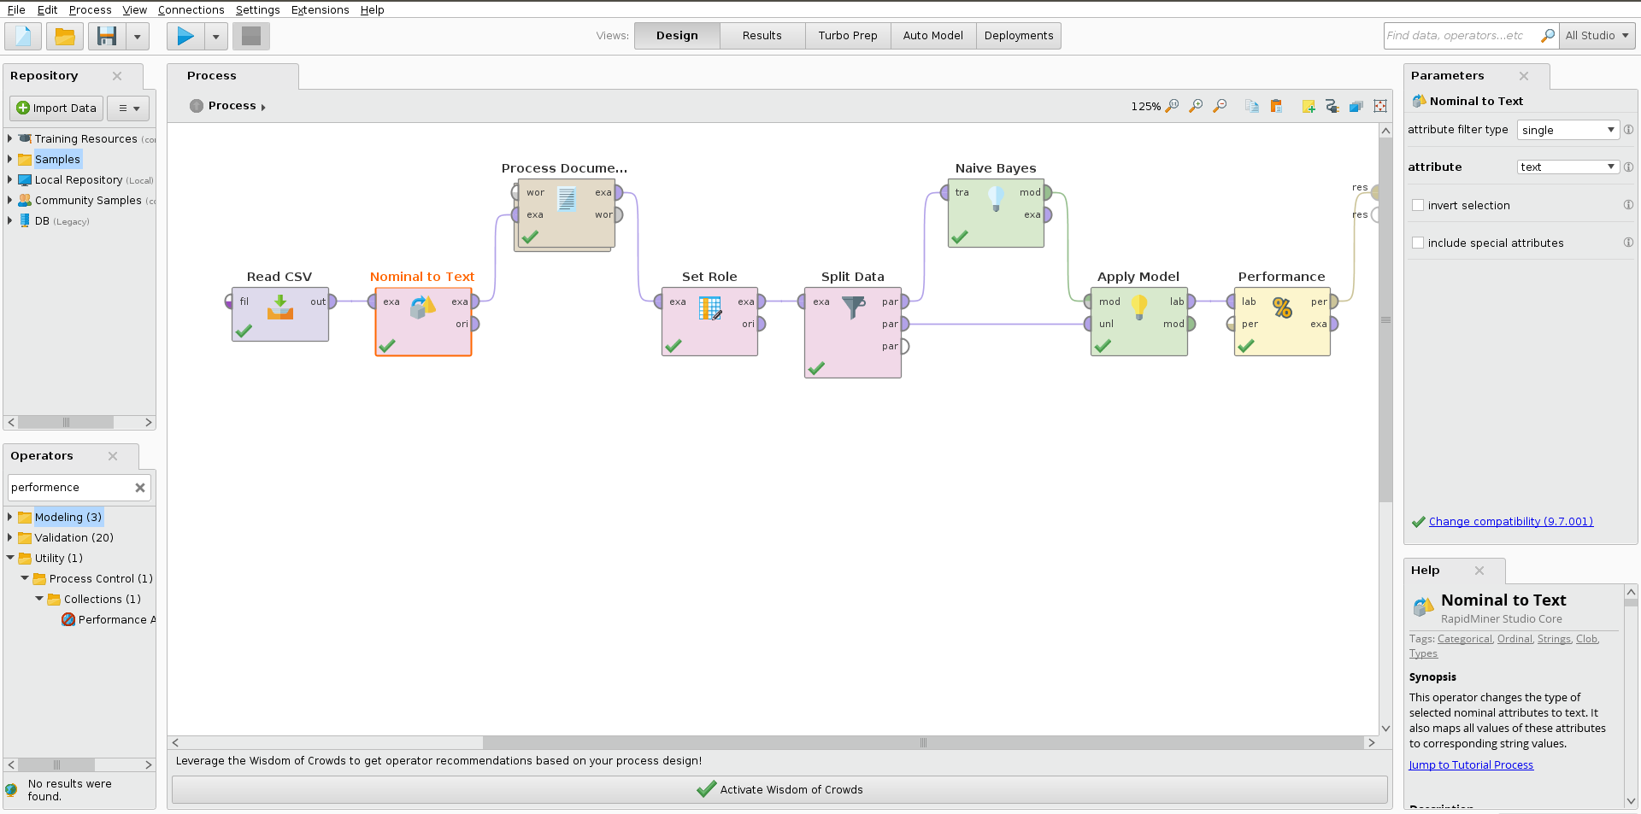Viewport: 1641px width, 814px height.
Task: Open the attribute filter type dropdown
Action: point(1567,130)
